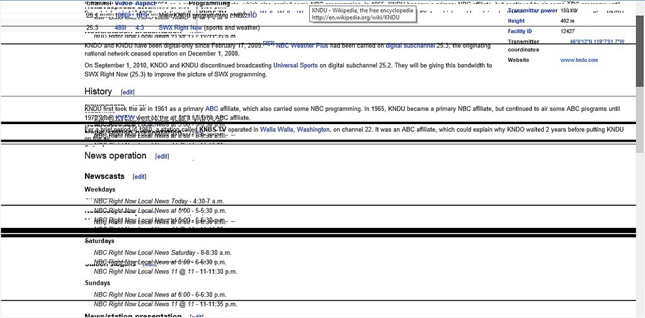Click the Saturday 11 @ 11 11-11:30 p.m. line
Viewport: 645px width, 318px height.
(166, 271)
